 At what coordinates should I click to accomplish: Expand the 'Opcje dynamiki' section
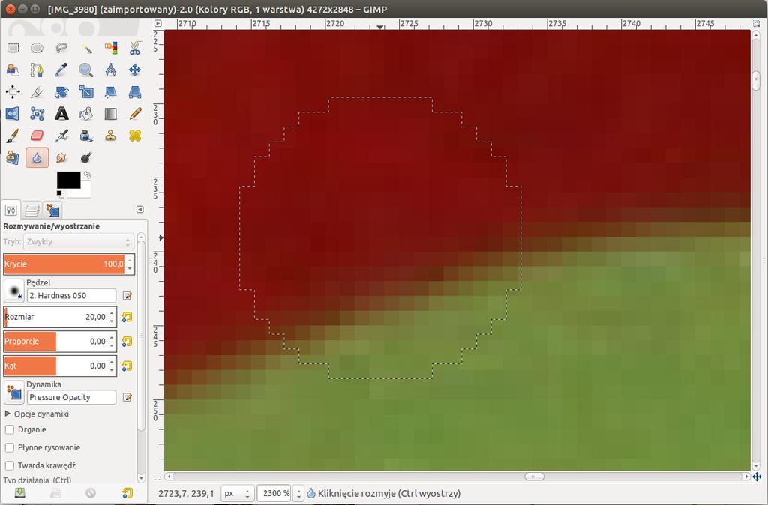7,414
